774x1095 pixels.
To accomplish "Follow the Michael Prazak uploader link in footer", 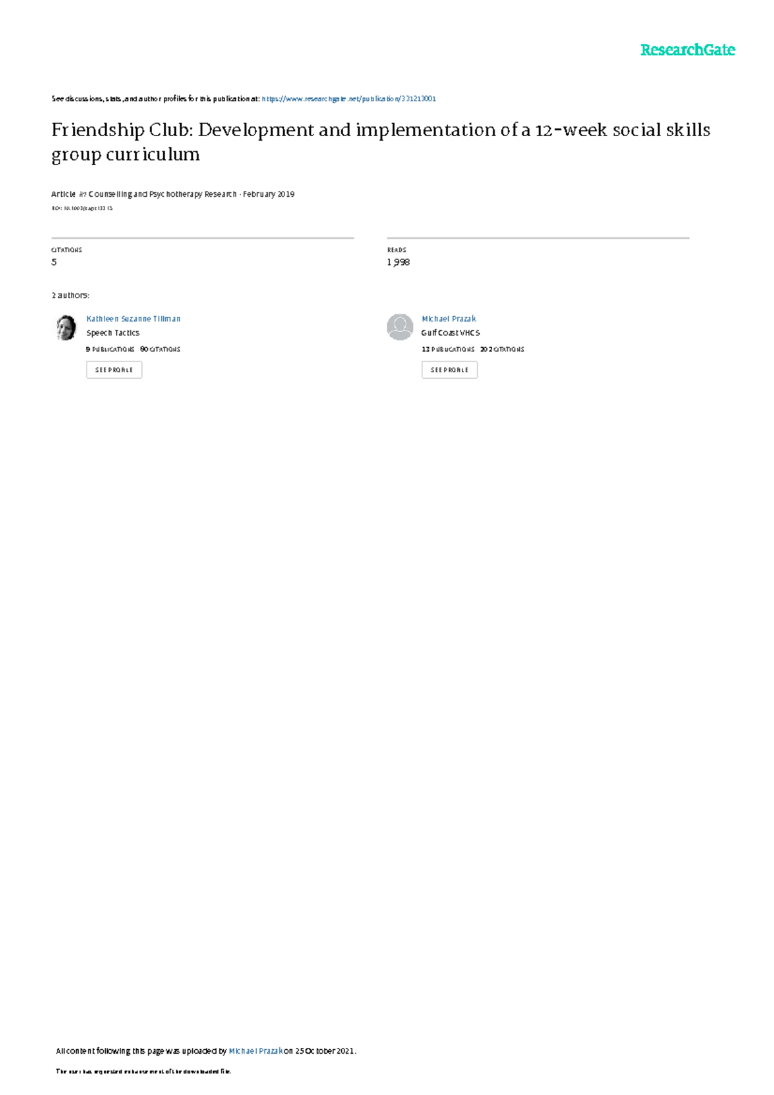I will point(255,1050).
